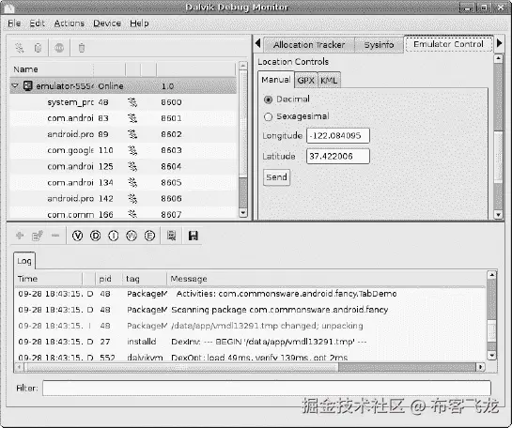512x428 pixels.
Task: Open the File menu
Action: [14, 23]
